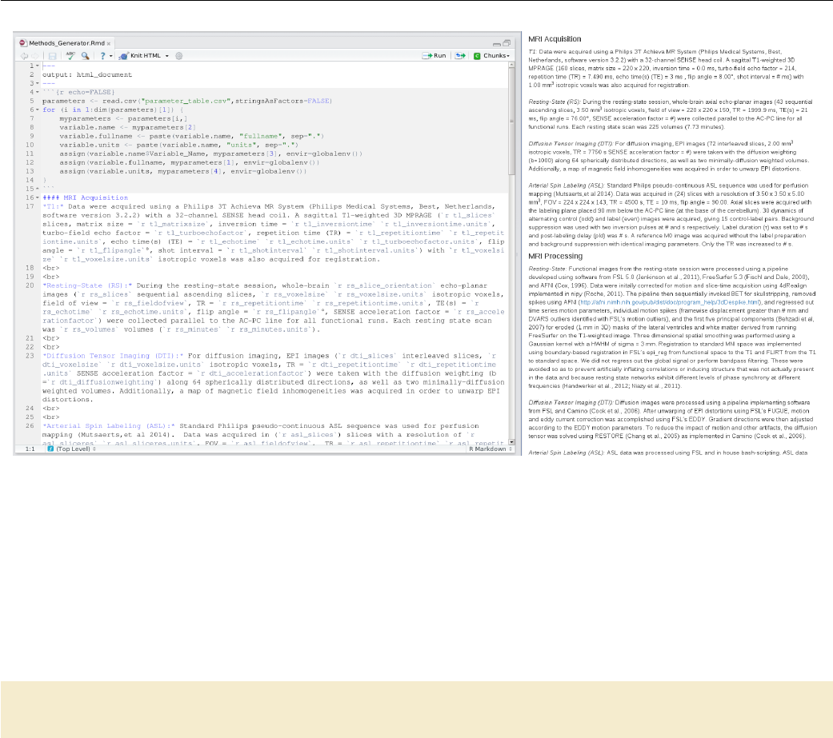Open the R Markdown file type selector
The image size is (833, 738).
(490, 449)
